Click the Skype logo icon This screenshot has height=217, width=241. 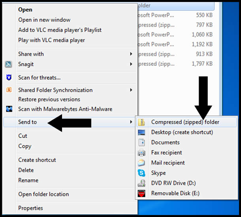141,173
